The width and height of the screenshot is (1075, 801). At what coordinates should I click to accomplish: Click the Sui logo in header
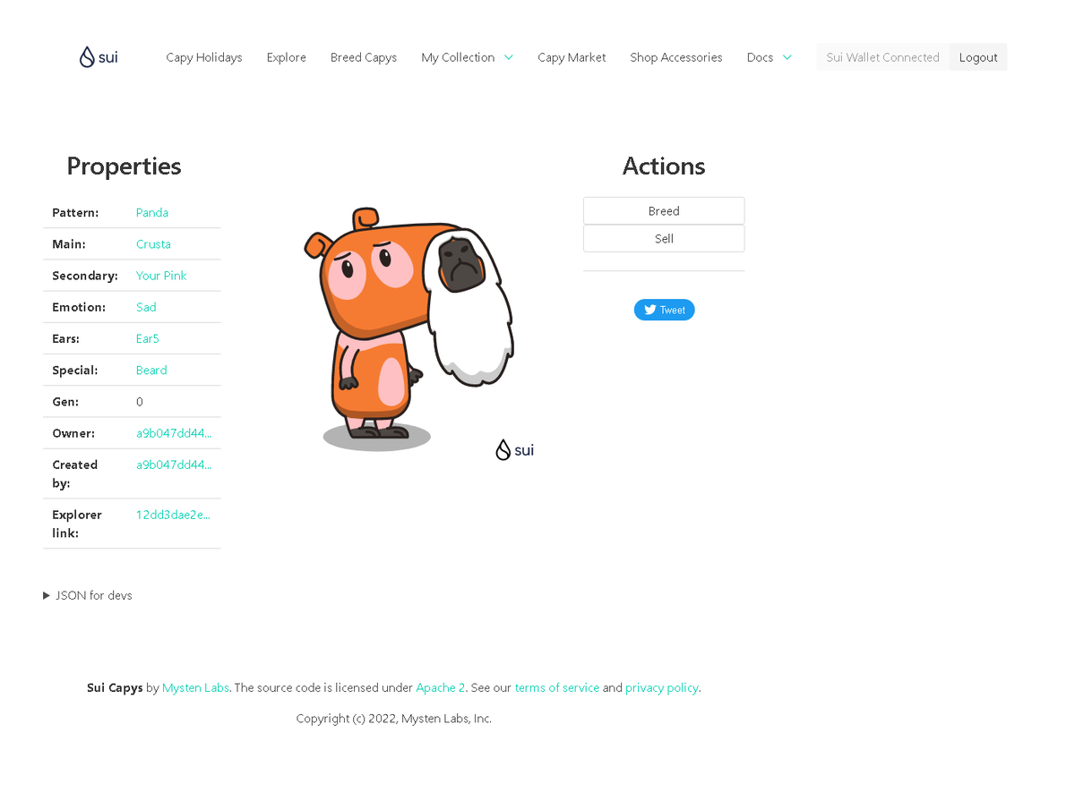[99, 57]
